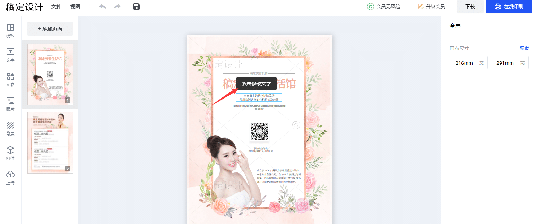The width and height of the screenshot is (537, 224).
Task: Open the 元素 elements panel
Action: (10, 80)
